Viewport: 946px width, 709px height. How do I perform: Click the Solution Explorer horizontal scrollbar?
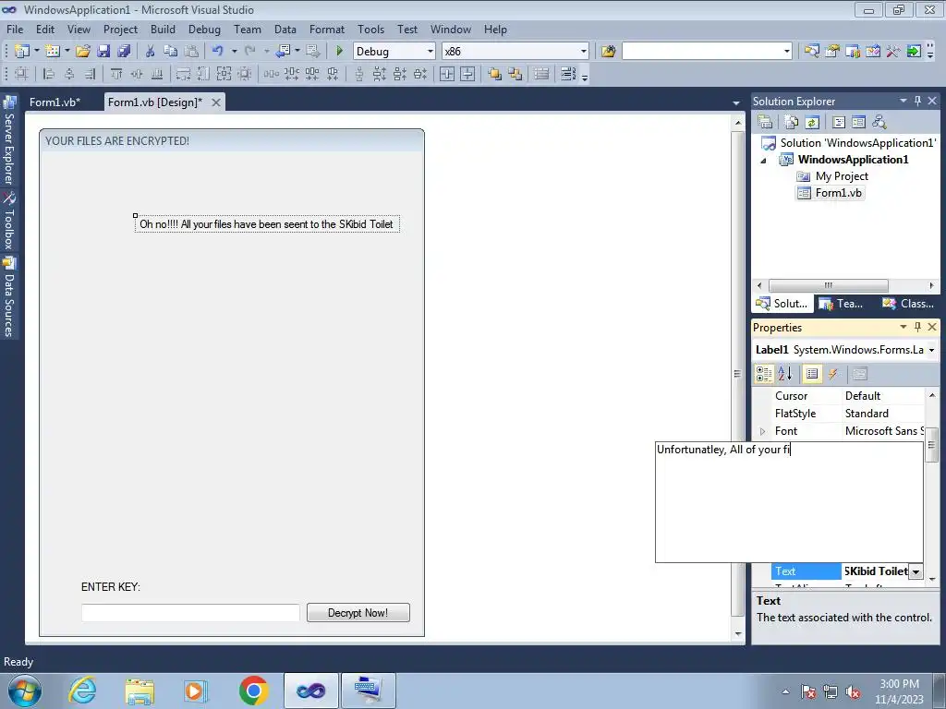tap(828, 285)
